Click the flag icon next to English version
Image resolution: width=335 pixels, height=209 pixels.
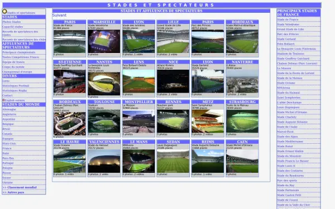pyautogui.click(x=3, y=100)
